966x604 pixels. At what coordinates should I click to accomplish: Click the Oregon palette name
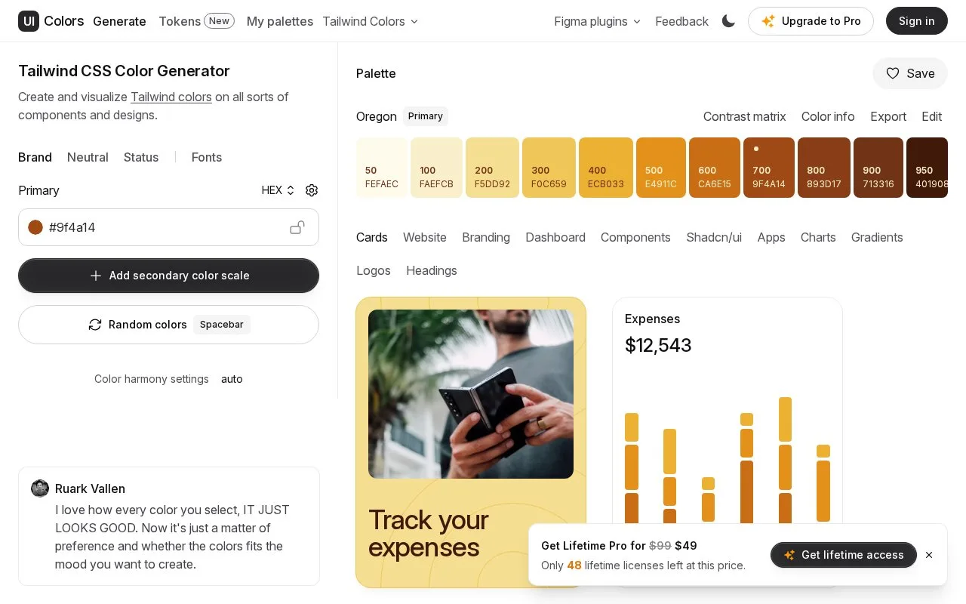click(377, 116)
